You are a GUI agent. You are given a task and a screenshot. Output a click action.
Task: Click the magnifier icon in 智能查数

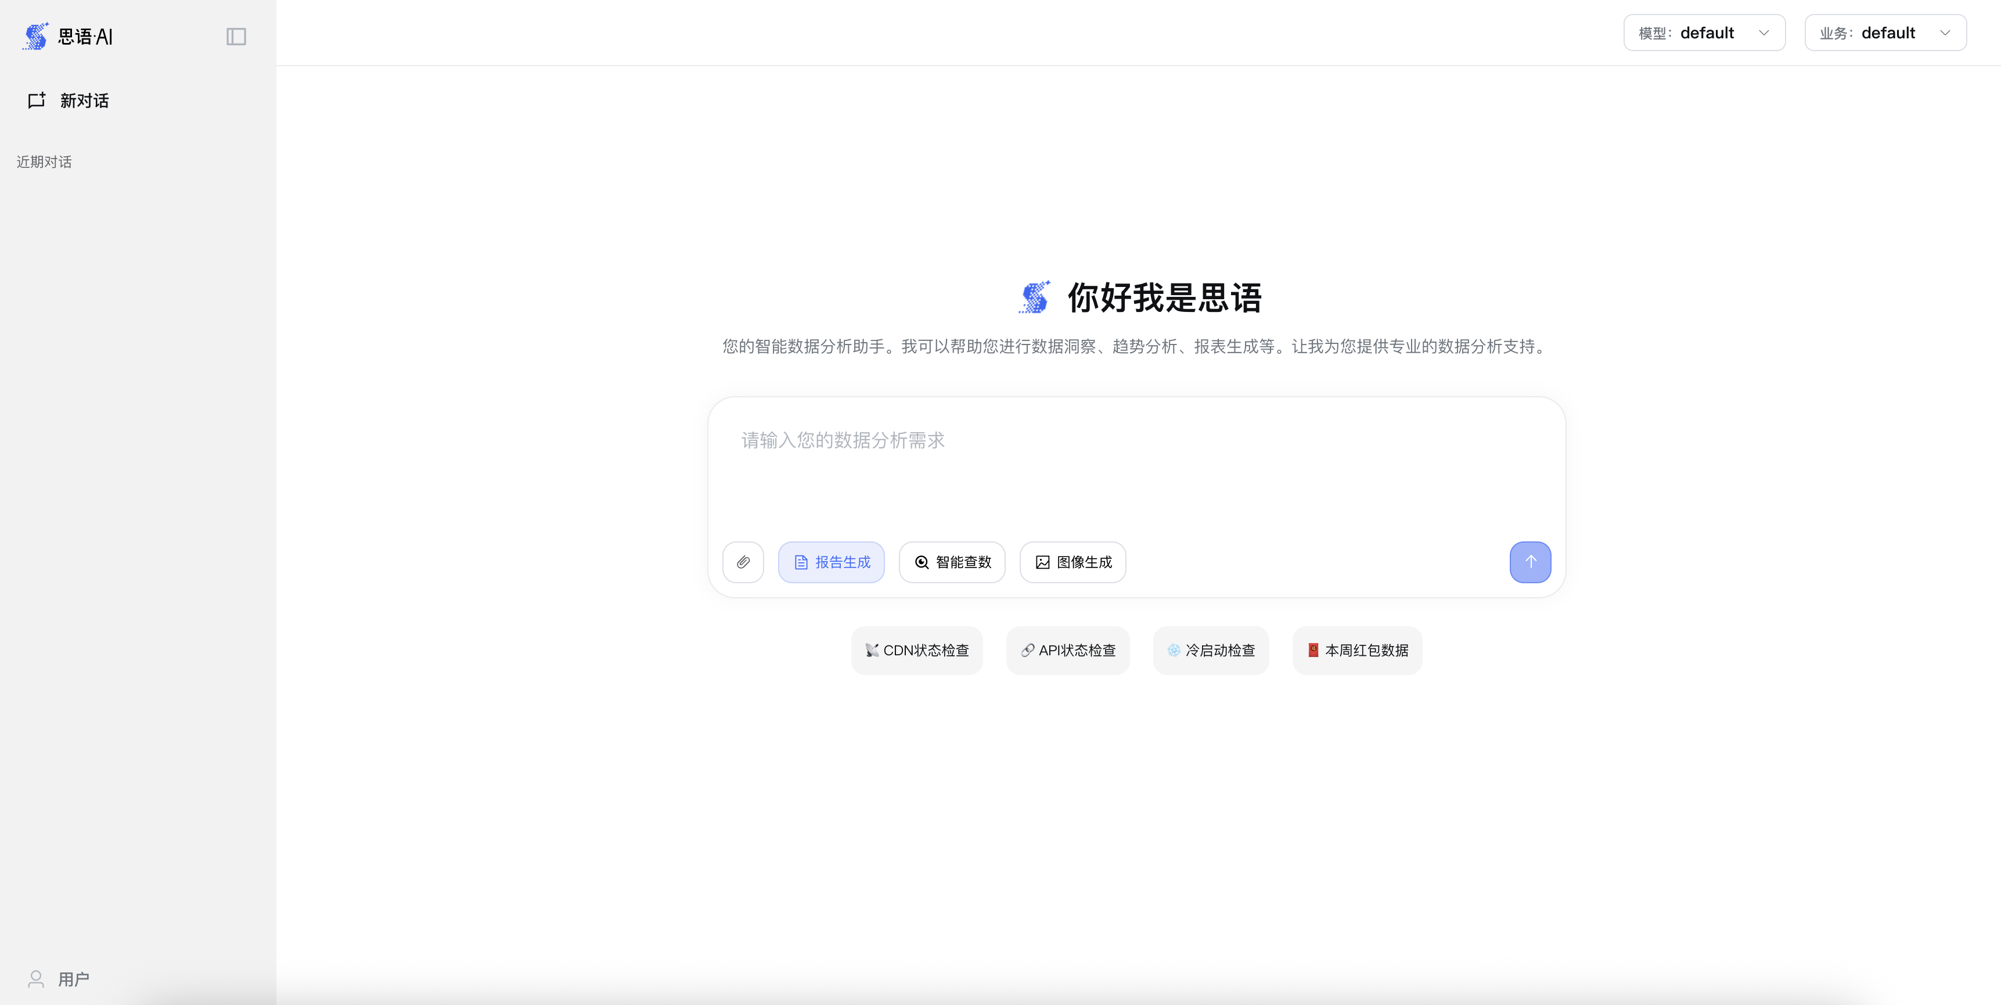(x=922, y=562)
